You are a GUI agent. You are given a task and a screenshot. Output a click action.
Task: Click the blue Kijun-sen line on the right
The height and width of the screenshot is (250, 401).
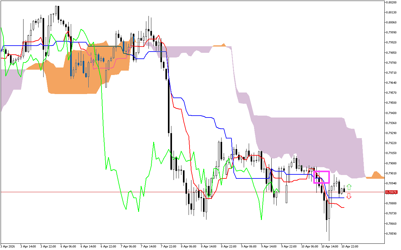[x=341, y=198]
